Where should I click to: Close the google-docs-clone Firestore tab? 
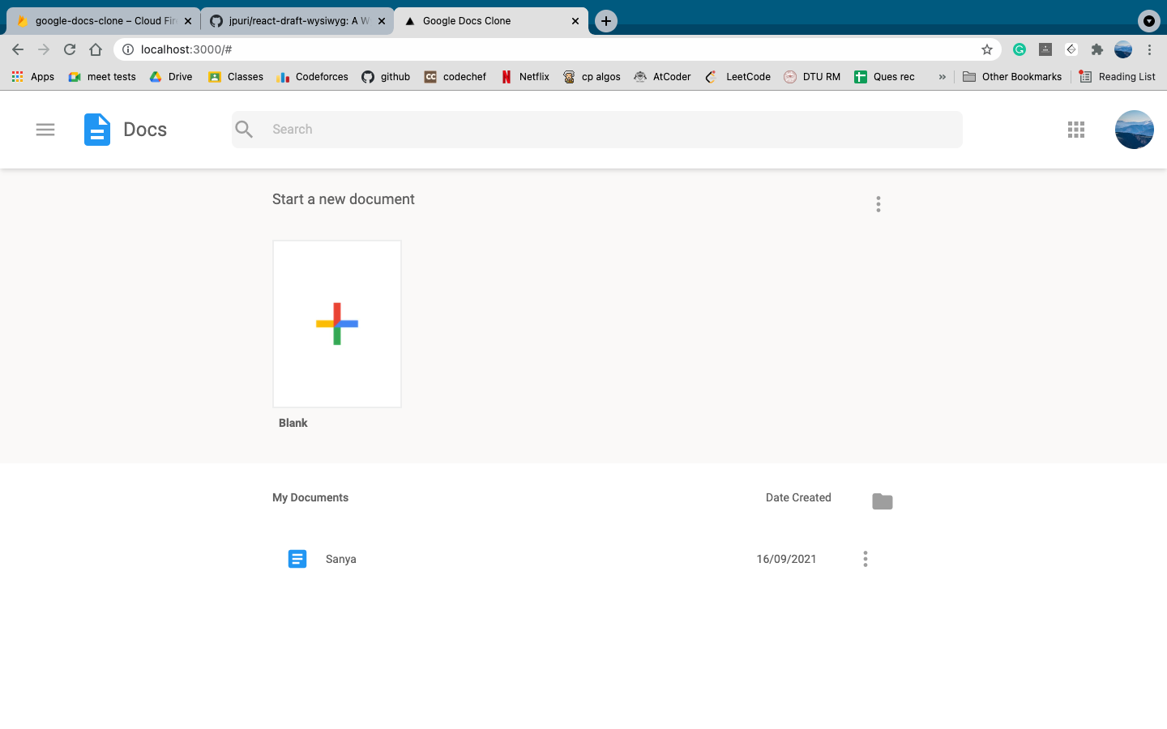188,21
